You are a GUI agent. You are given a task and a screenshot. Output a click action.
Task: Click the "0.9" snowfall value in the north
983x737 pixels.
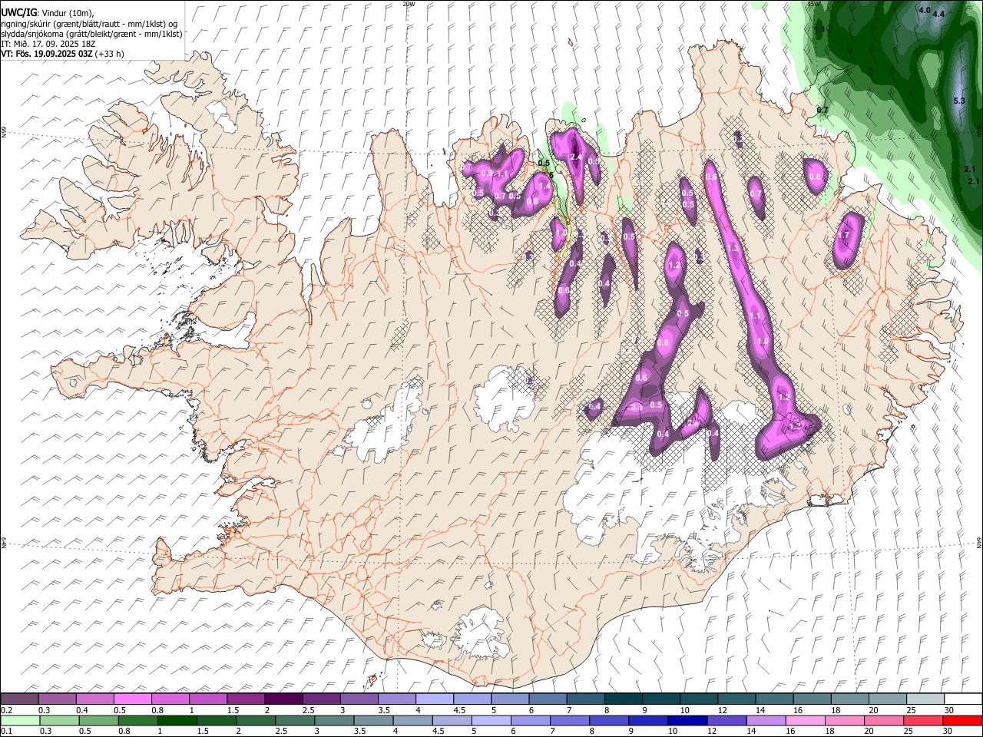pyautogui.click(x=486, y=174)
